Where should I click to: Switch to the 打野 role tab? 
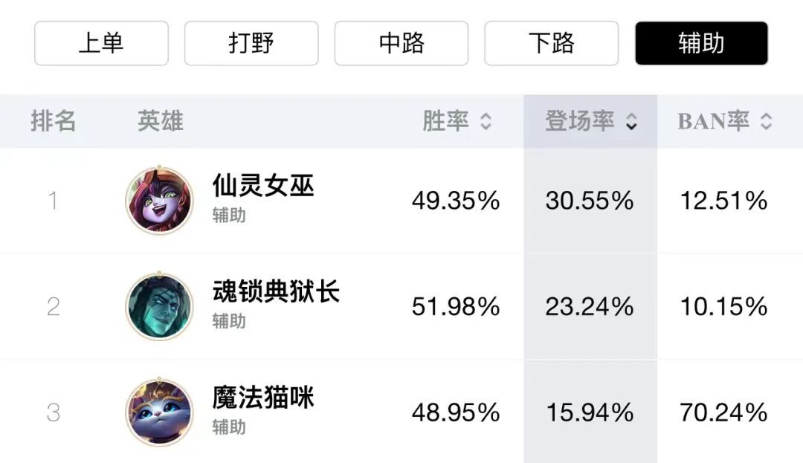tap(251, 43)
